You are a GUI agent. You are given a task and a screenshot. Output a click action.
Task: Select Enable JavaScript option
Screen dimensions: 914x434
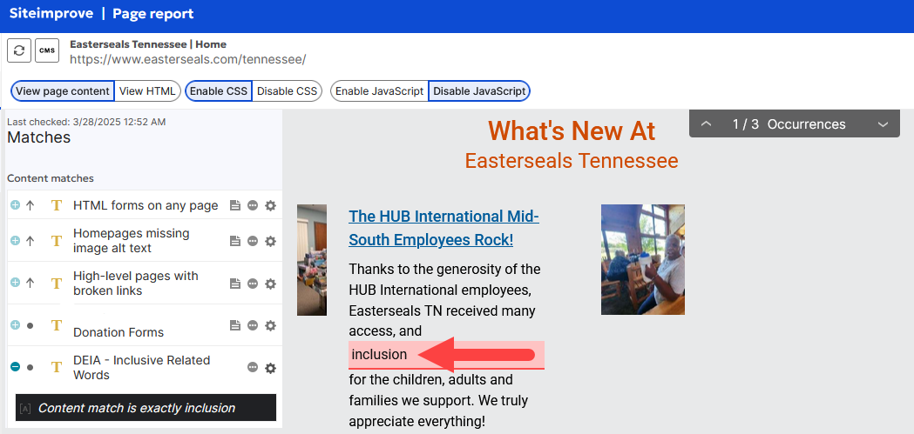(380, 90)
